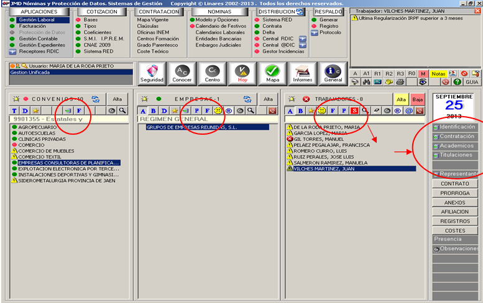
Task: Click the COSTES button
Action: pos(455,231)
